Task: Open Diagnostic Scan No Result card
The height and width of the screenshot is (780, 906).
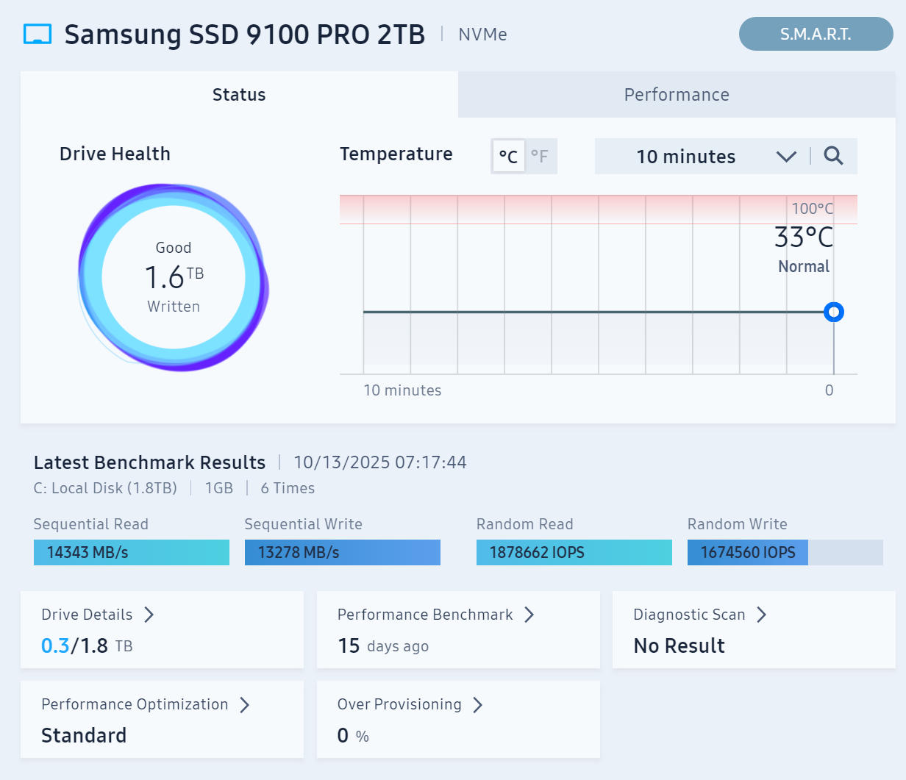Action: coord(753,630)
